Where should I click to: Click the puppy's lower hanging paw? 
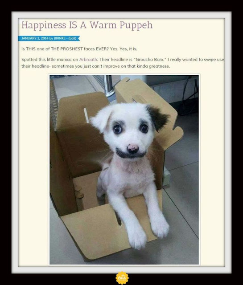tap(137, 239)
